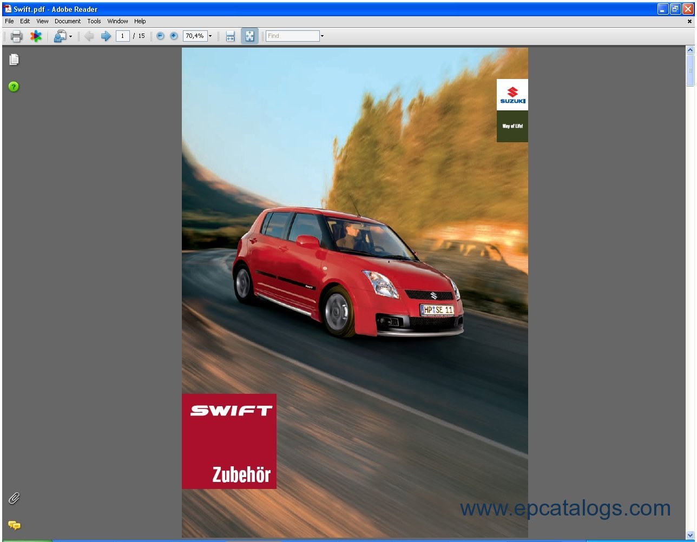Open the Pages panel icon in sidebar
The width and height of the screenshot is (697, 542).
(x=14, y=60)
